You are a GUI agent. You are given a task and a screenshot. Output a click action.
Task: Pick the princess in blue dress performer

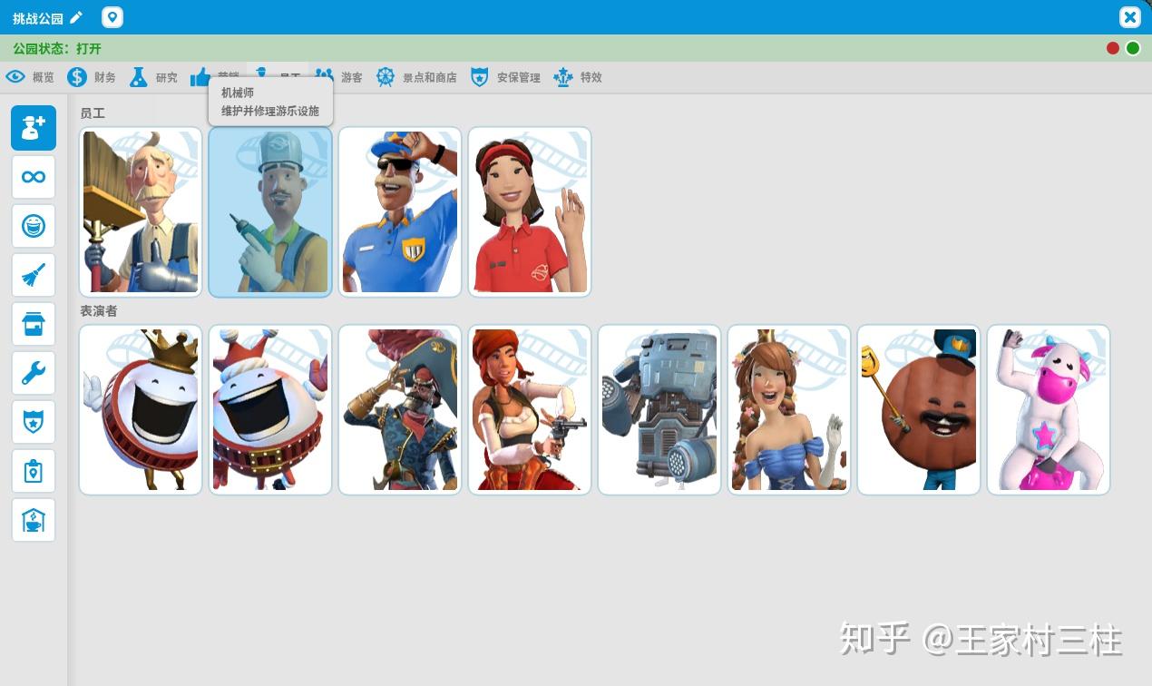coord(789,409)
